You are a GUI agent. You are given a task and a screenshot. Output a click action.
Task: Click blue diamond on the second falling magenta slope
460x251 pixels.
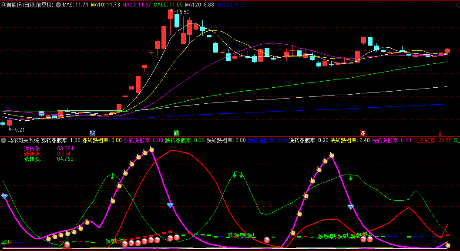coord(351,207)
